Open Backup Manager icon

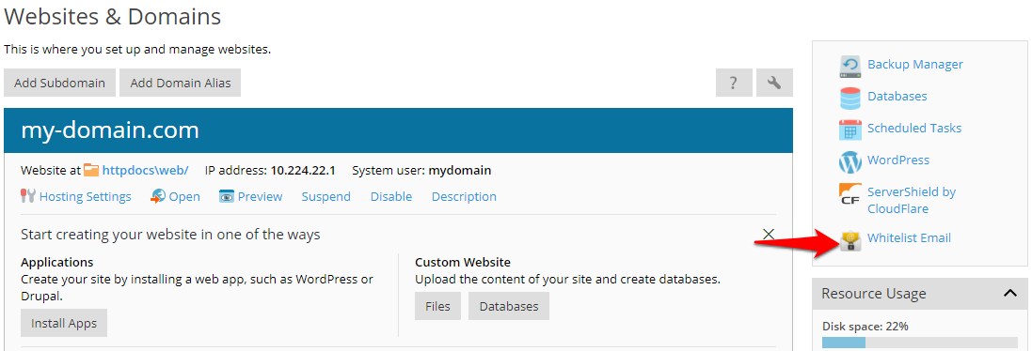coord(850,65)
